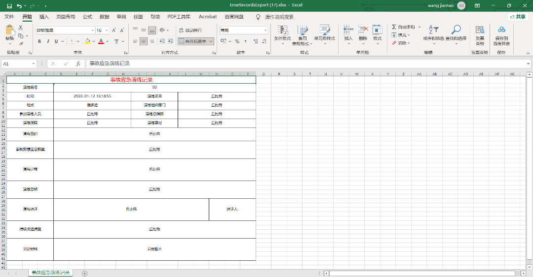Toggle italic formatting
Screen dimensions: 533x277
48,41
